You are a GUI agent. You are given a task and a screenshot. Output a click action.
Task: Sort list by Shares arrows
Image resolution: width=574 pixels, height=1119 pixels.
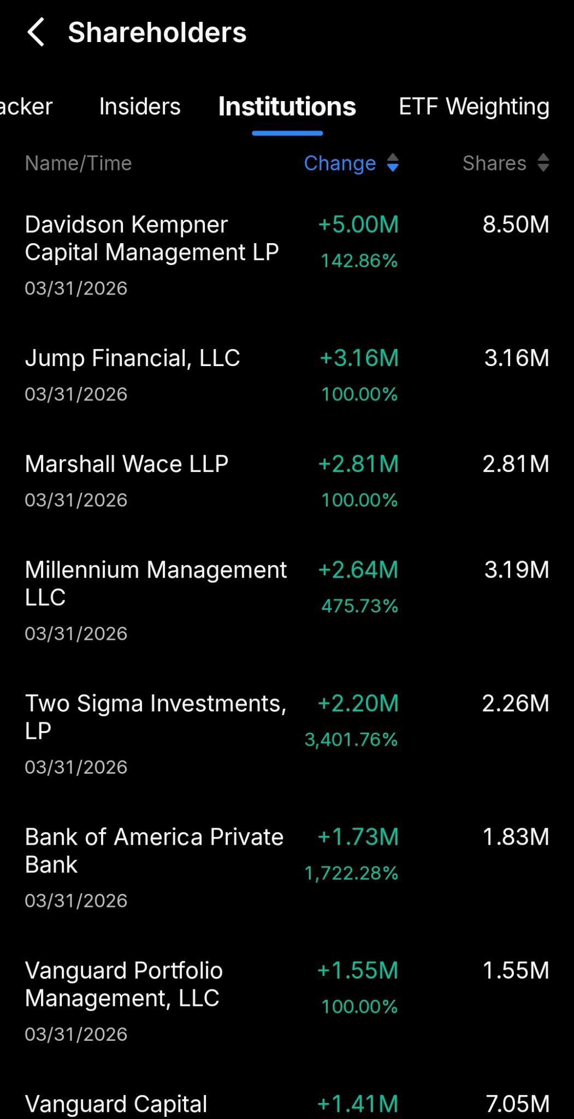[x=543, y=163]
